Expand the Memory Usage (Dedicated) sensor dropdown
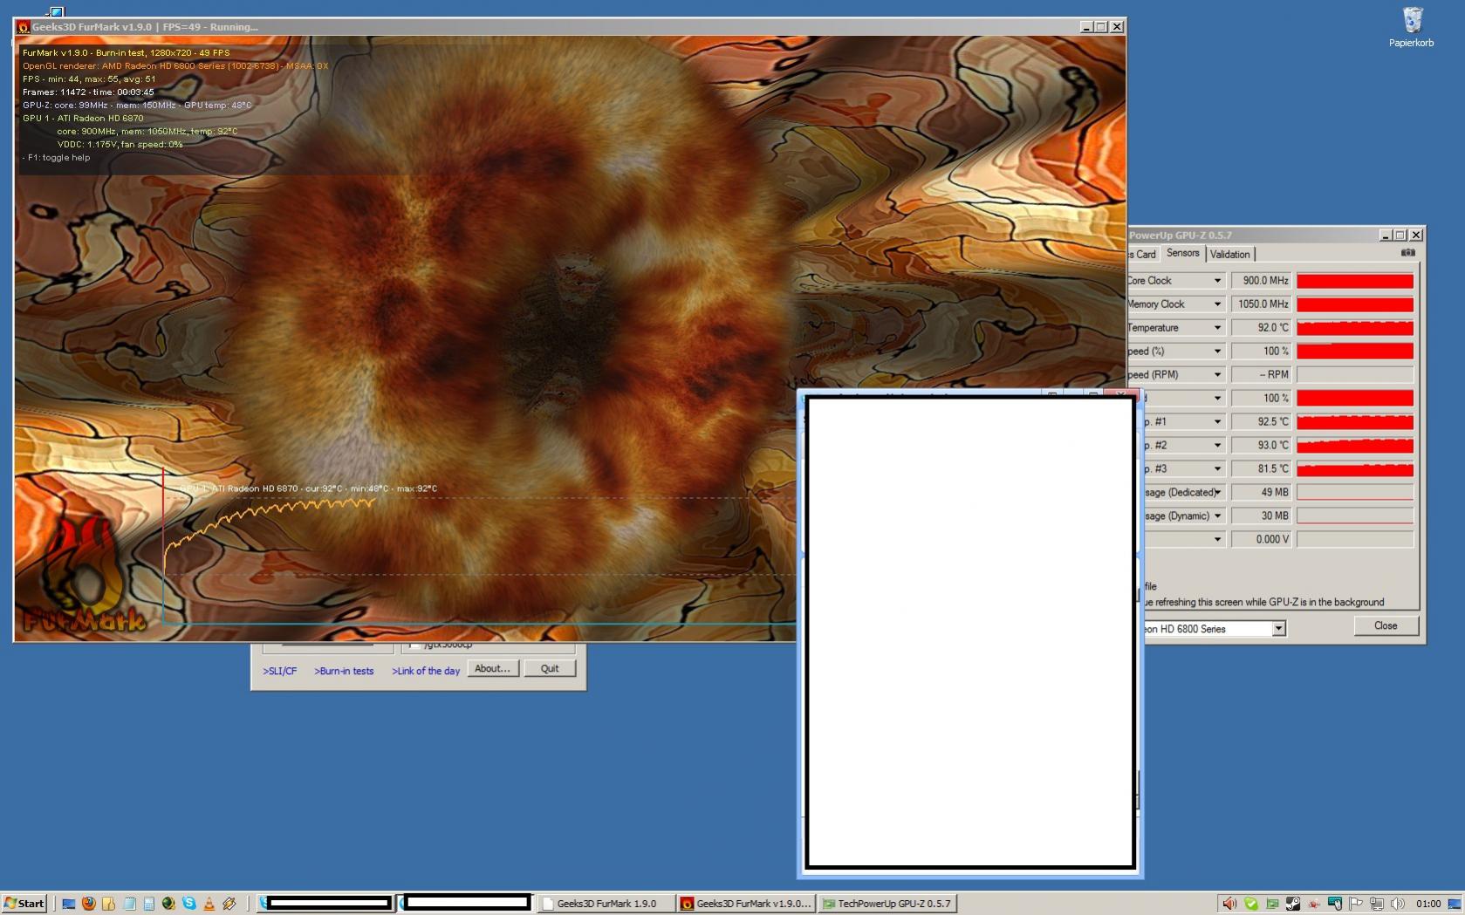1465x915 pixels. 1217,493
